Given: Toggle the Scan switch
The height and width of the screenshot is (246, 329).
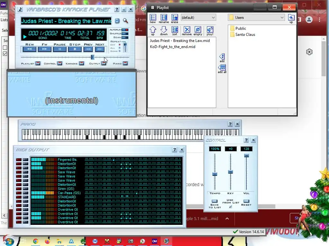Looking at the screenshot, I should pos(125,37).
